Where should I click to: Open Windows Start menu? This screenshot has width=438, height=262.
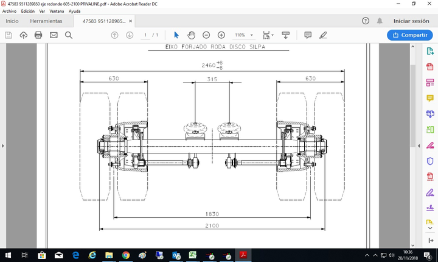pos(9,255)
